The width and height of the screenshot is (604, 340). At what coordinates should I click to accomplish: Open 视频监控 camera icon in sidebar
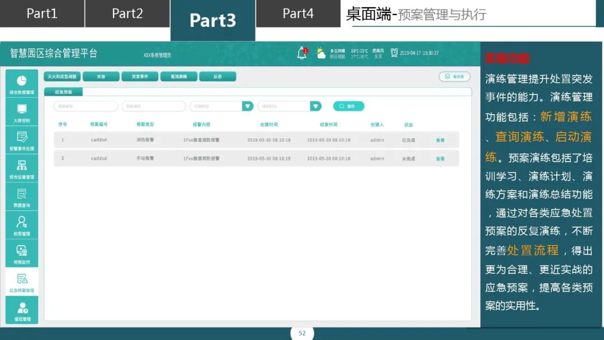(x=22, y=251)
